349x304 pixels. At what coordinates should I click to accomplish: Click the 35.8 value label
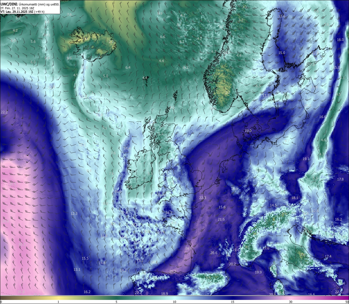click(x=21, y=292)
